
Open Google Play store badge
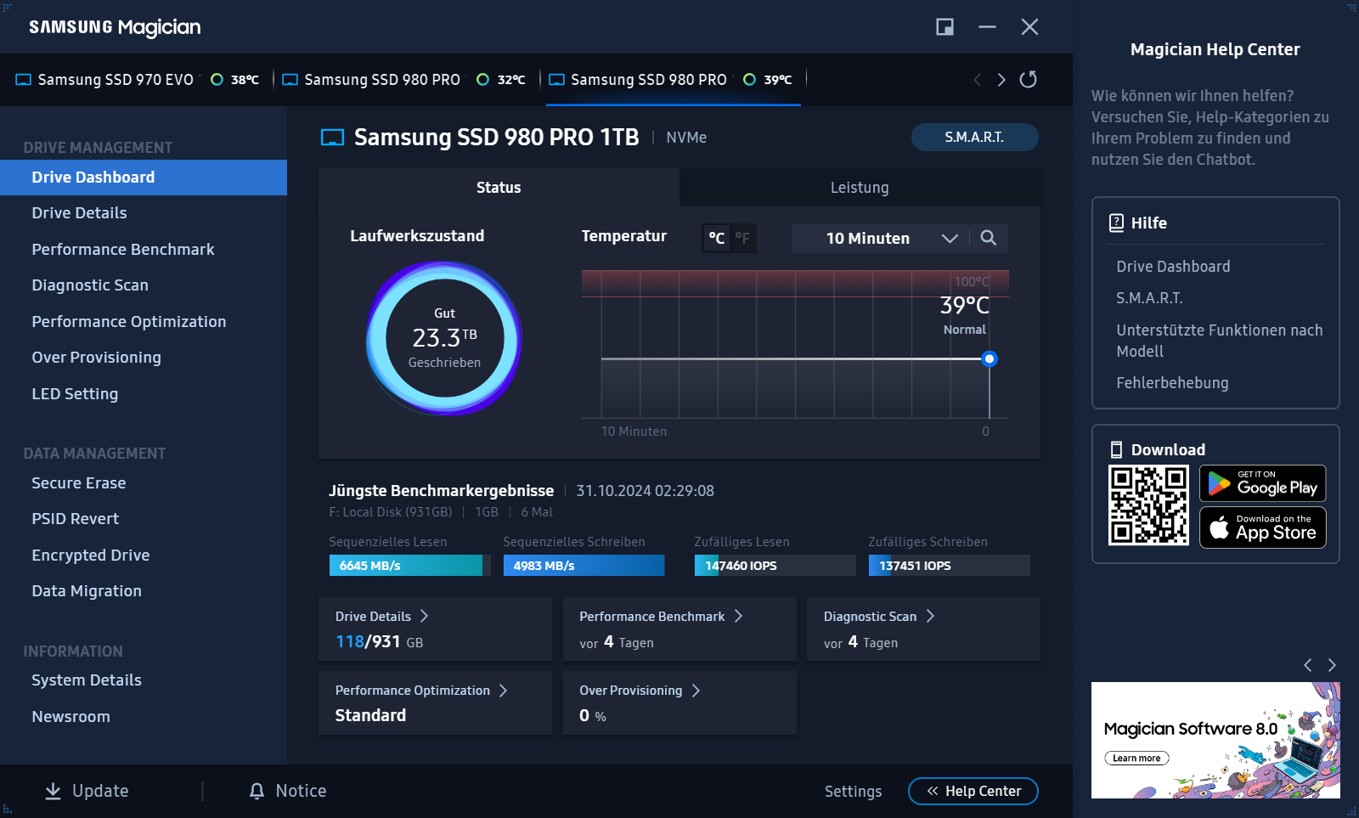1262,483
